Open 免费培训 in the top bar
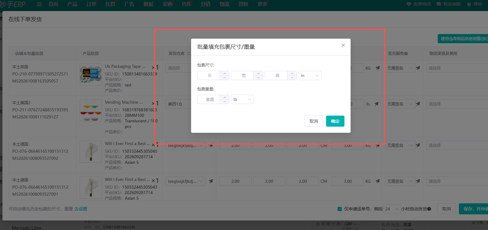The width and height of the screenshot is (488, 230). click(419, 4)
